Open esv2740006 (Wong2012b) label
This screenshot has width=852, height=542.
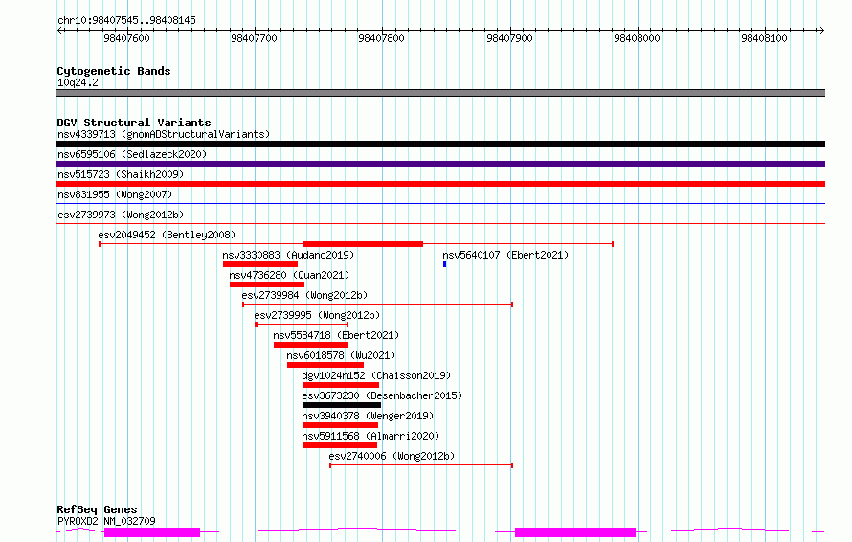pyautogui.click(x=392, y=456)
